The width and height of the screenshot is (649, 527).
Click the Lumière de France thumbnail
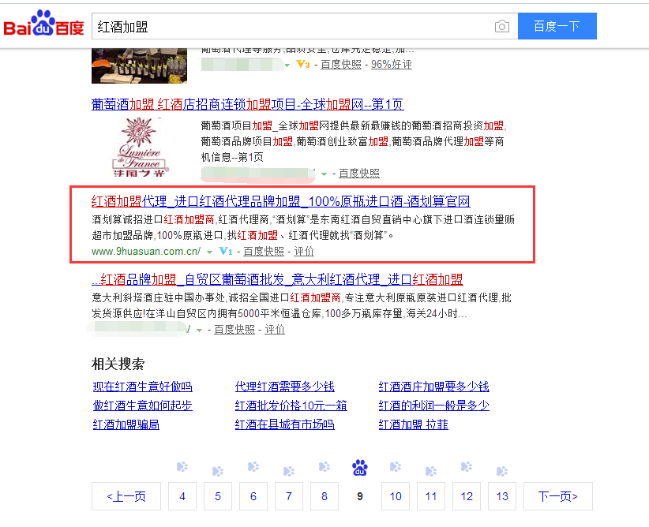coord(139,147)
